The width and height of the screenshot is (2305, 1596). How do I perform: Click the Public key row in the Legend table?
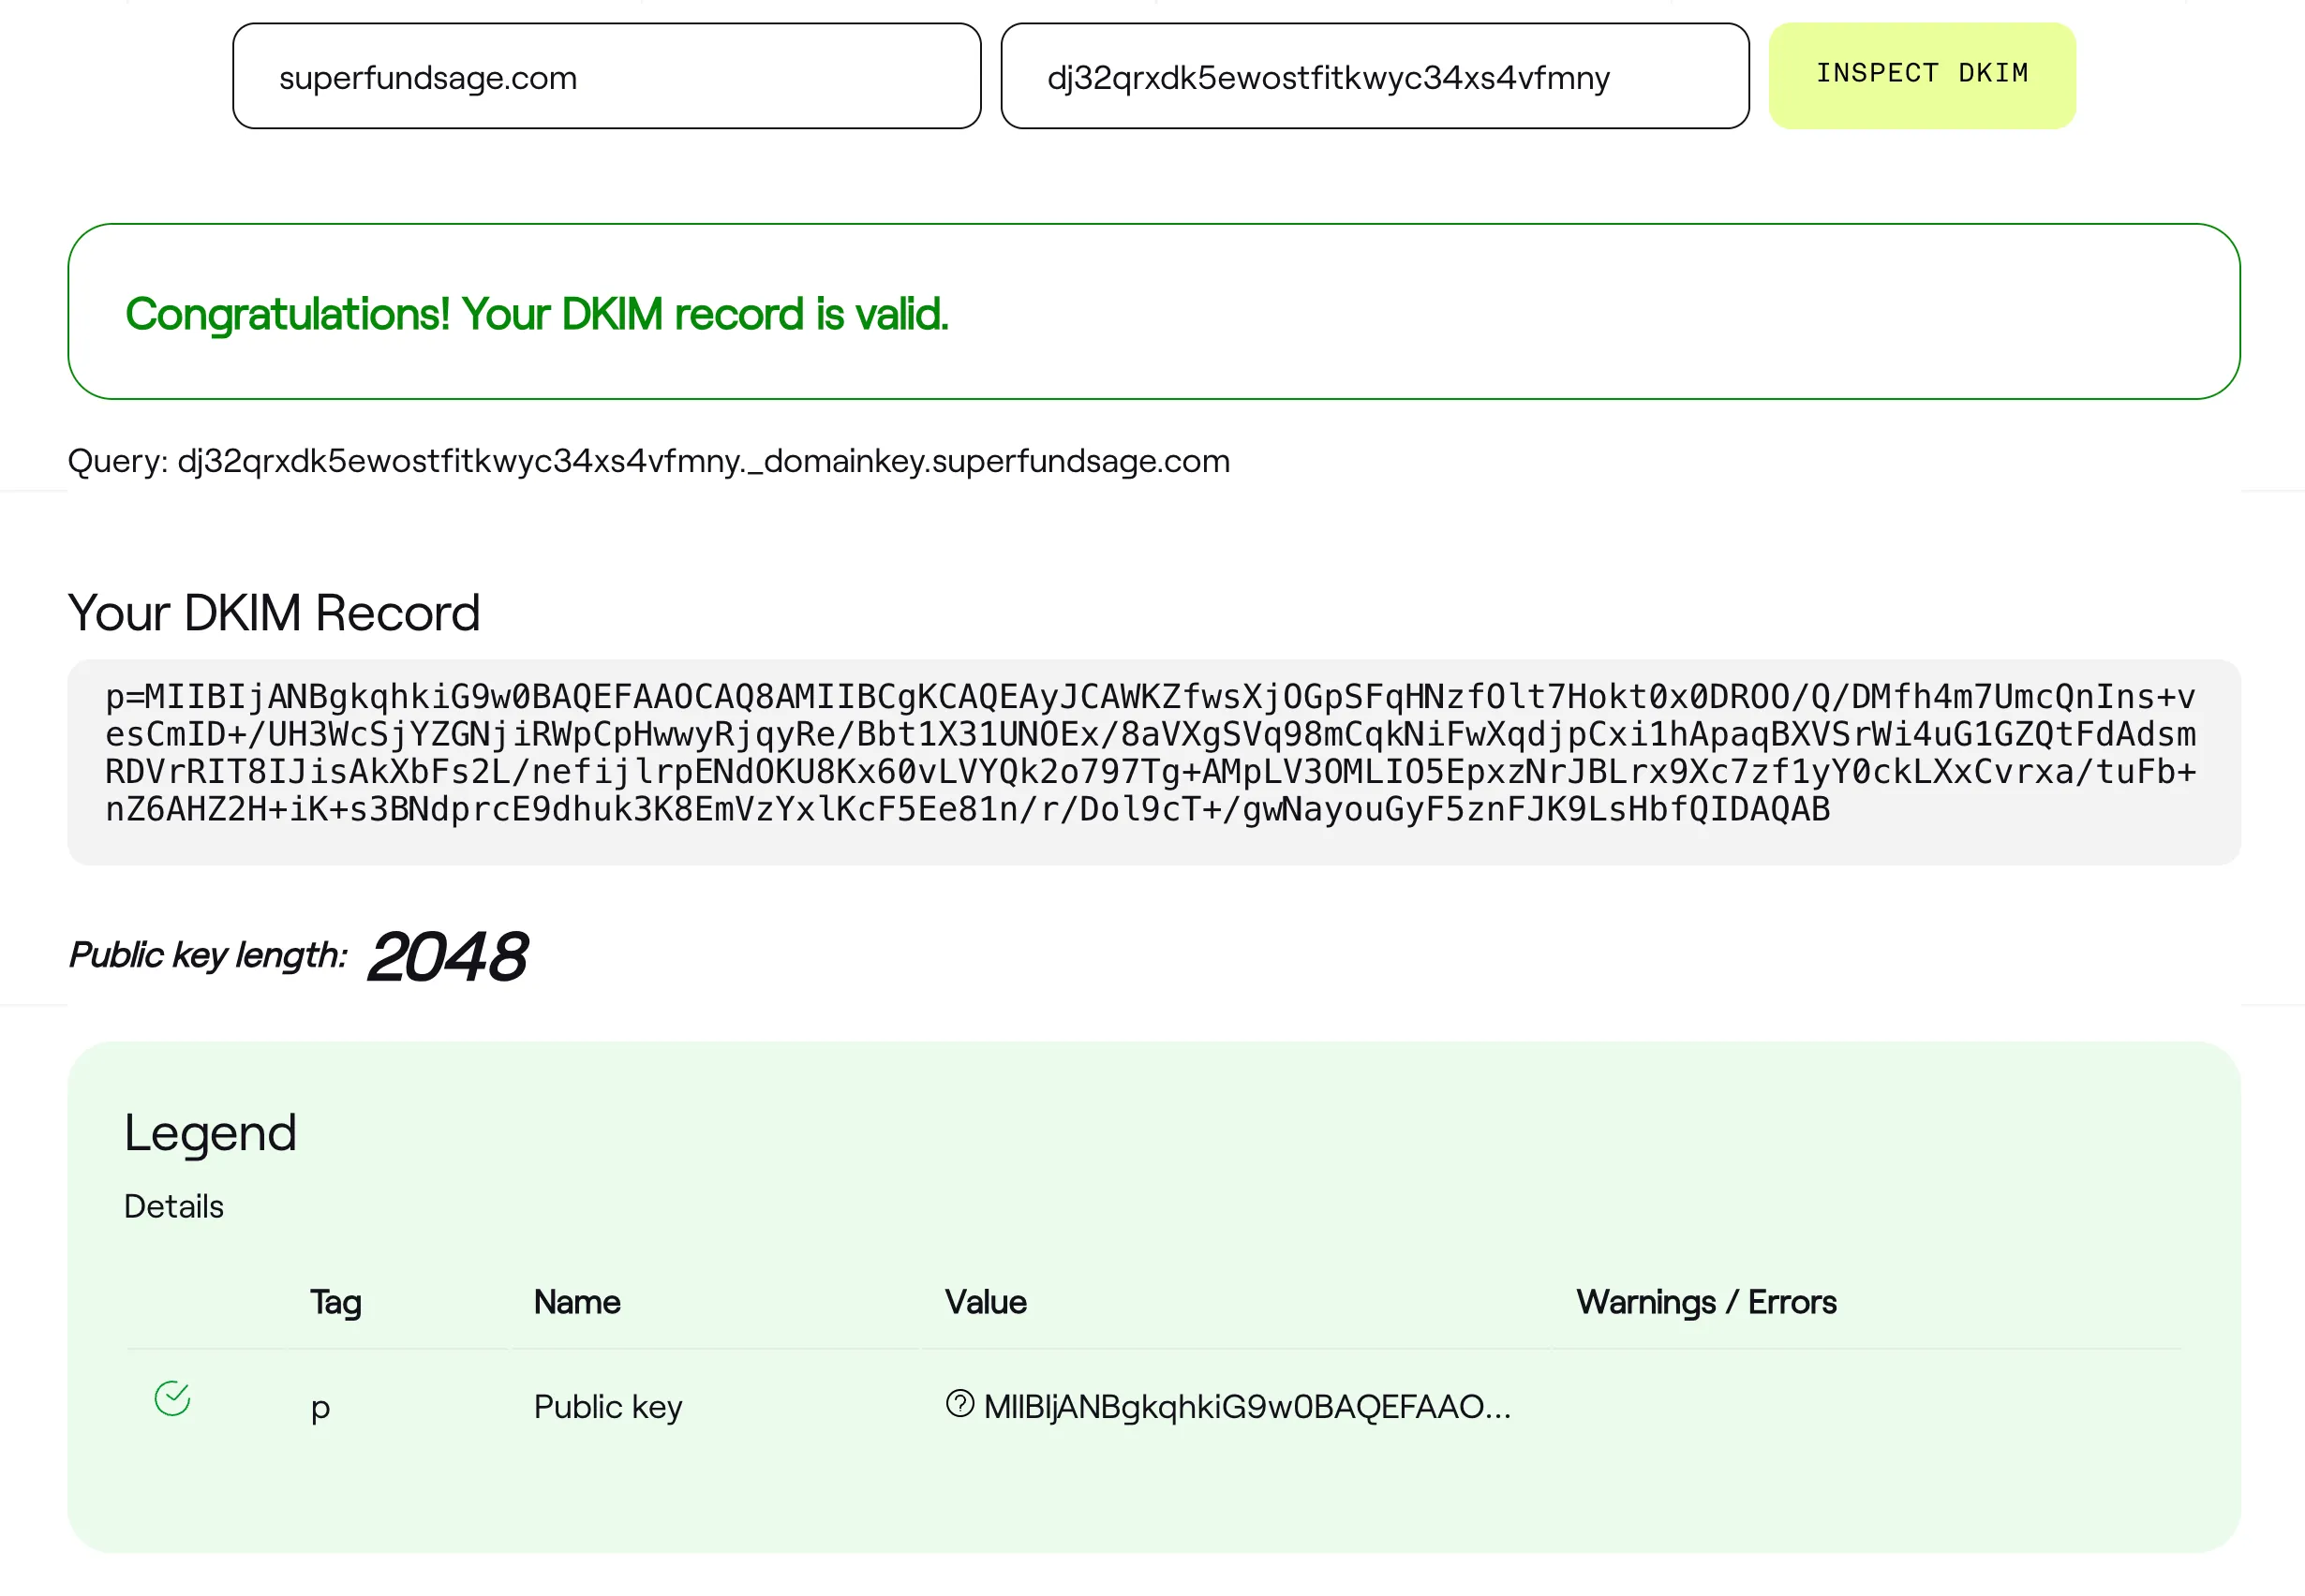1151,1406
